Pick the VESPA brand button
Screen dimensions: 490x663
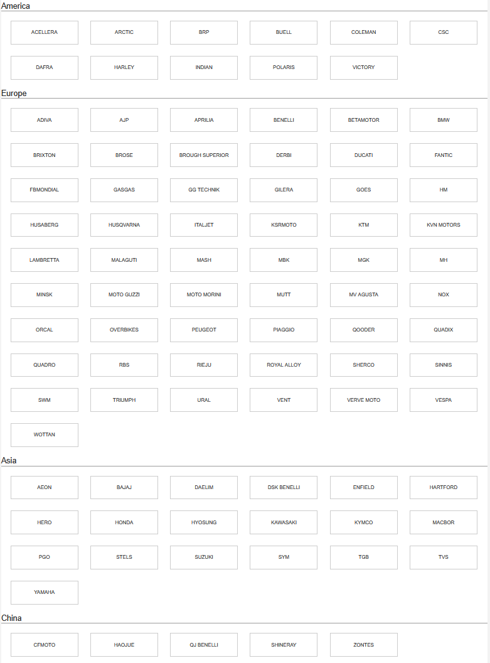tap(444, 400)
